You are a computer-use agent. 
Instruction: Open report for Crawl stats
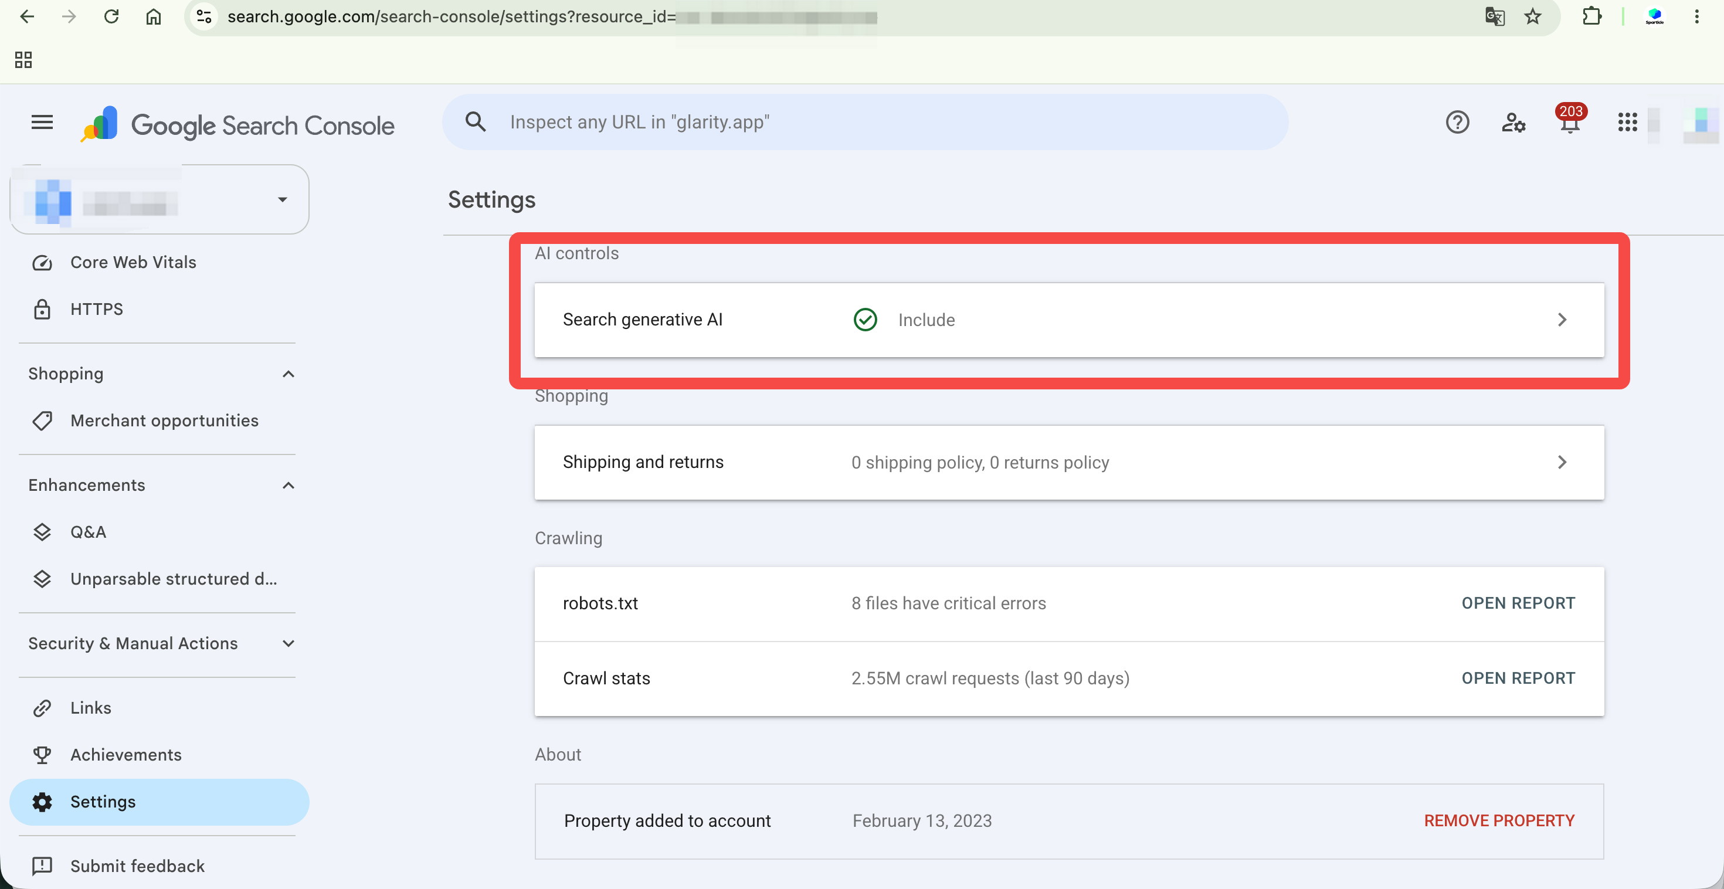coord(1518,678)
